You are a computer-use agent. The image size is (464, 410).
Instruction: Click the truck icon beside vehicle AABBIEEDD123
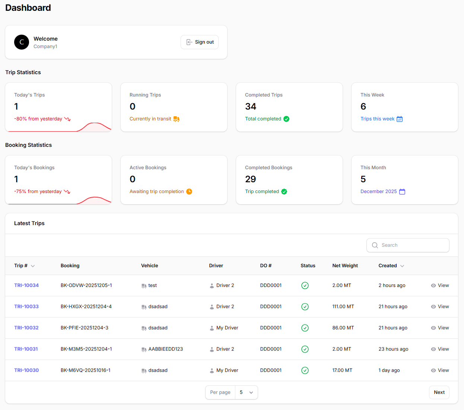click(144, 349)
